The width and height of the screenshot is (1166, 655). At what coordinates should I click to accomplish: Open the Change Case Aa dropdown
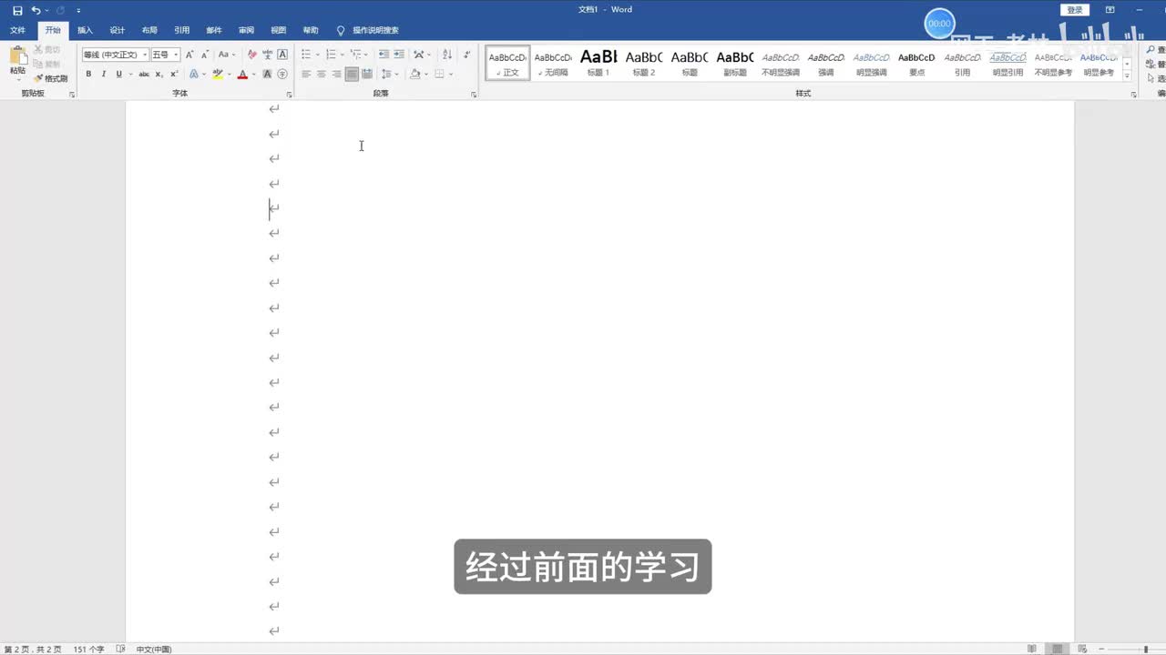(225, 55)
